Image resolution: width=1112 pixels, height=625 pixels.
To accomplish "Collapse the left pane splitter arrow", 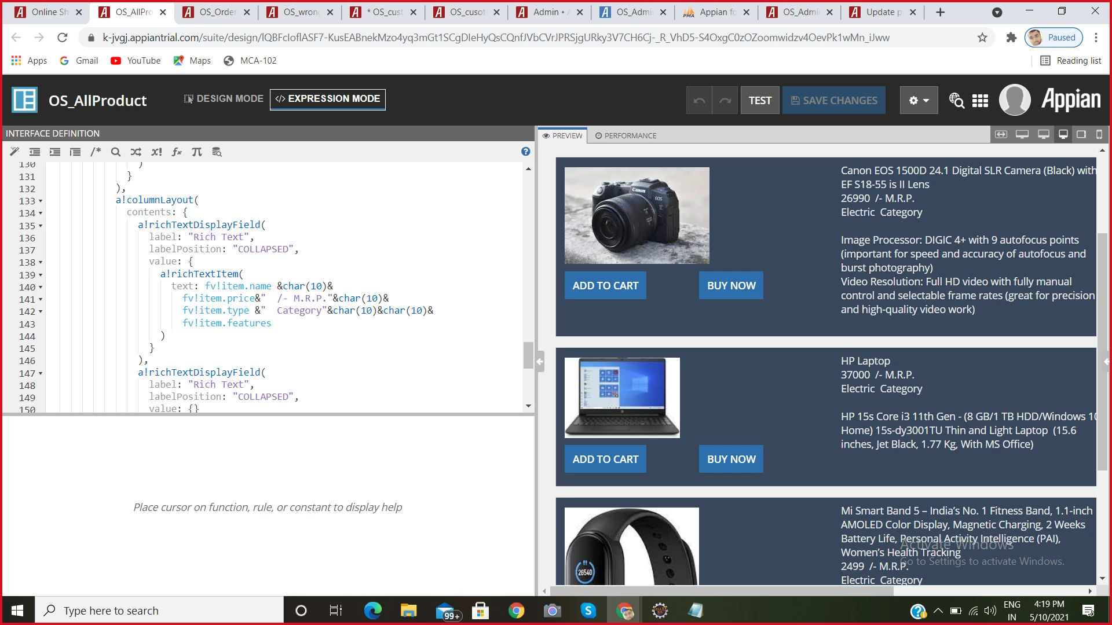I will 540,362.
